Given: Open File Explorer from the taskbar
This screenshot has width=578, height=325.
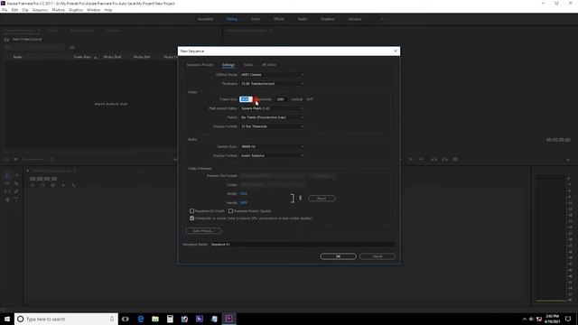Looking at the screenshot, I should tap(155, 319).
